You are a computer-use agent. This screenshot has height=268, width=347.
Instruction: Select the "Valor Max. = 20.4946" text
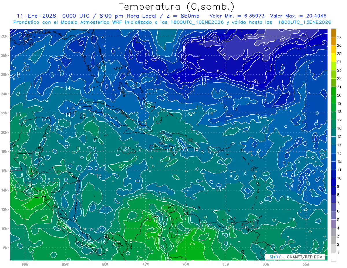tap(298, 16)
